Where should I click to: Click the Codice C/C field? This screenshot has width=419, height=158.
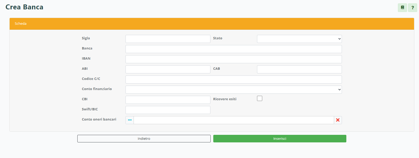coord(234,79)
